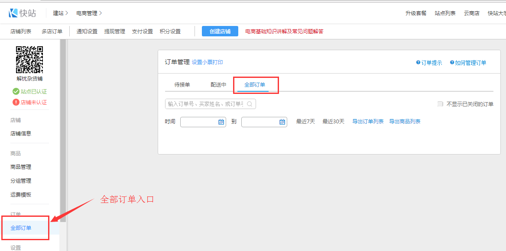Select the 最近7天 time filter
Image resolution: width=506 pixels, height=251 pixels.
tap(305, 122)
